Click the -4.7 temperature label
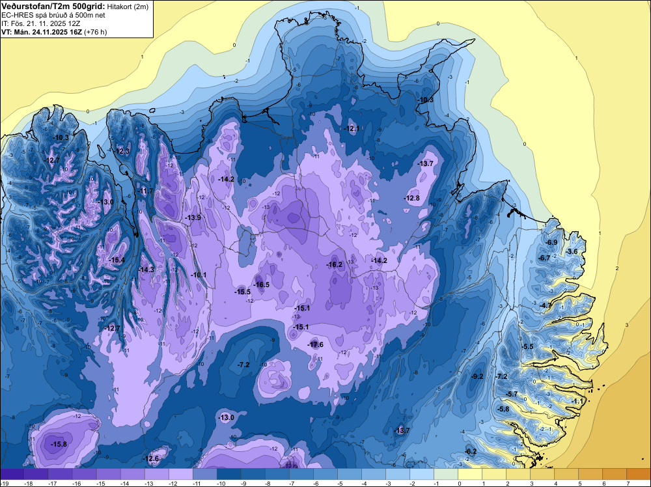 (546, 305)
